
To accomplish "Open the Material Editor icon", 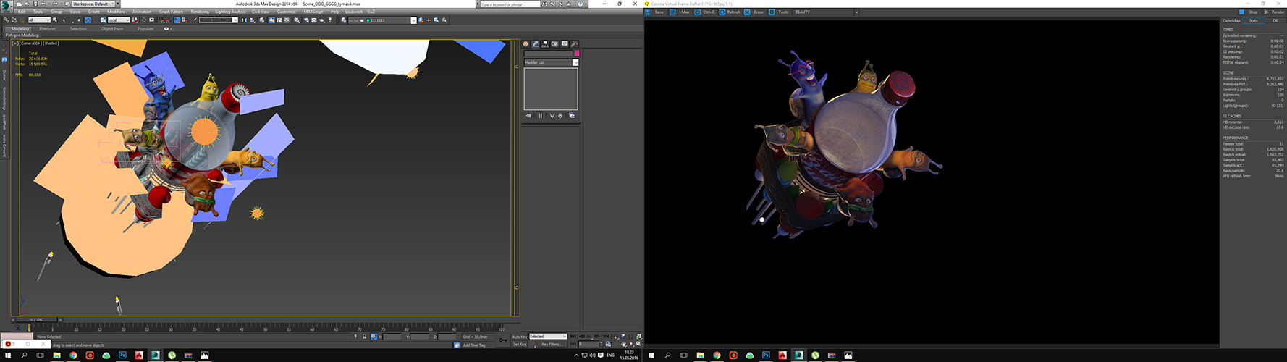I will point(296,20).
